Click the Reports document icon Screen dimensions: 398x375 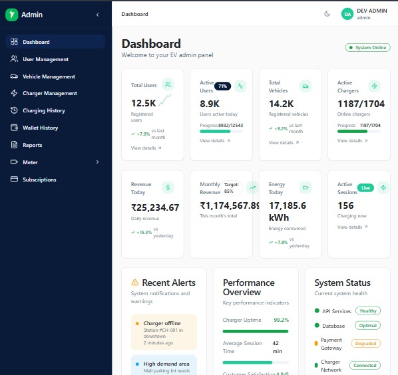tap(14, 145)
